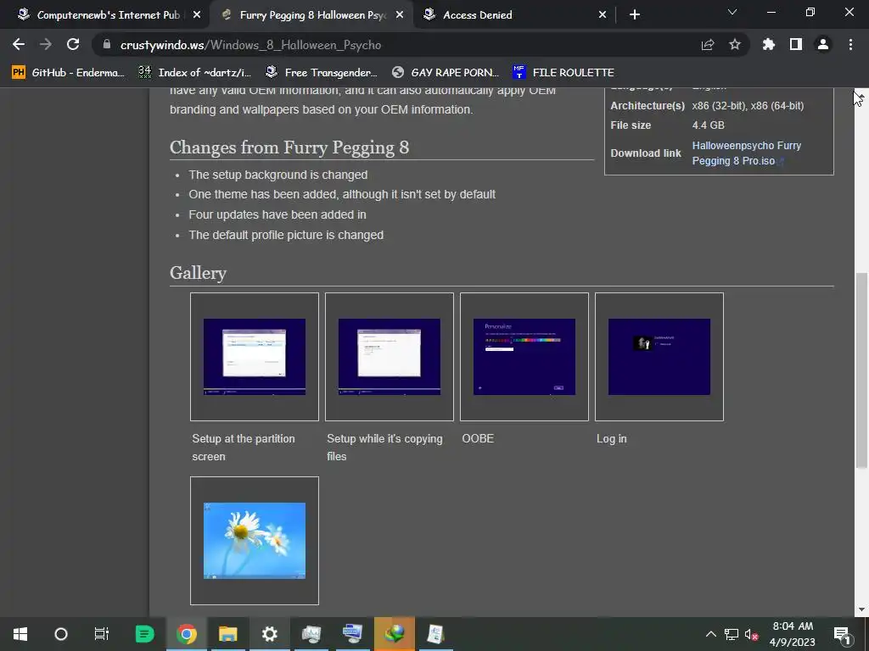
Task: Open the partition screen setup thumbnail
Action: tap(255, 357)
